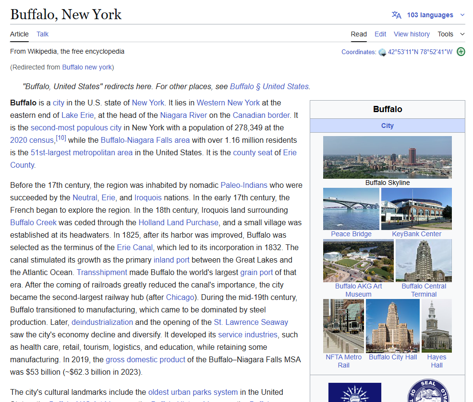Viewport: 473px width, 402px height.
Task: Open the NFTA Metro Rail photo
Action: [x=344, y=326]
